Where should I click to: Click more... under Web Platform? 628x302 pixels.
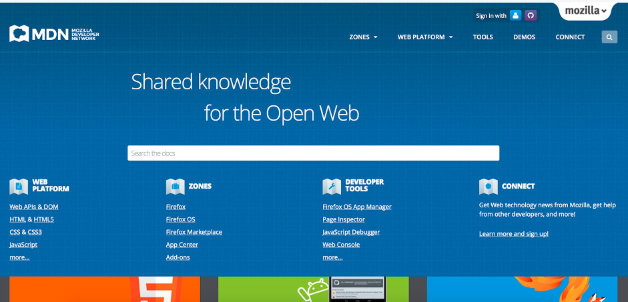19,257
